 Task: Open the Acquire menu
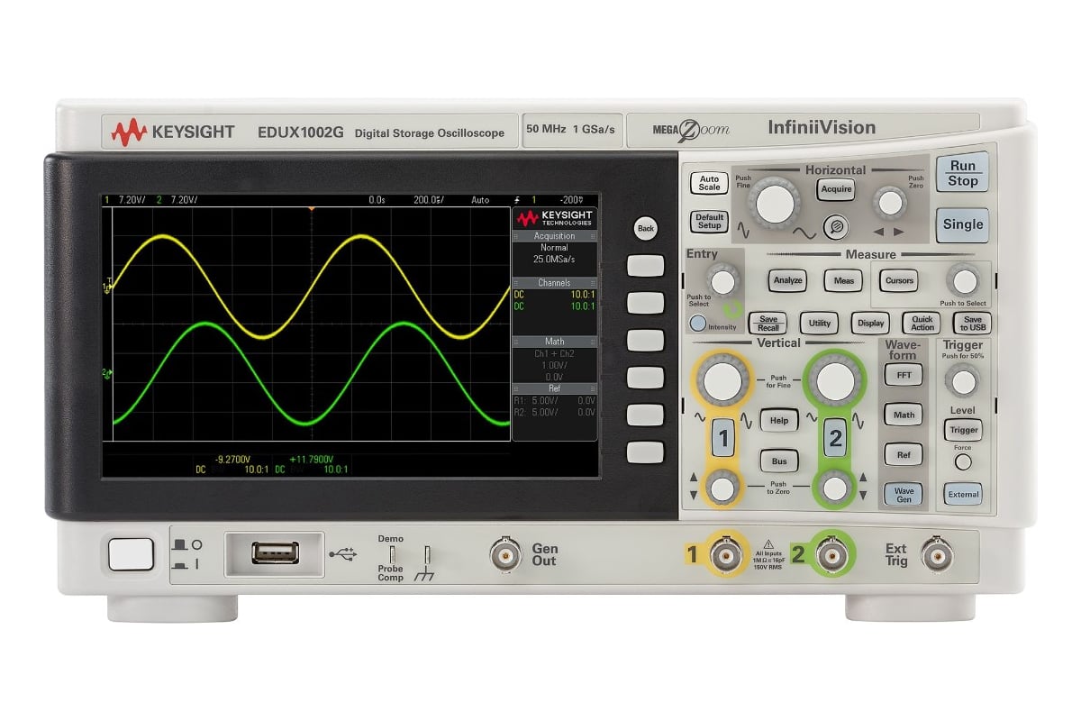[835, 189]
